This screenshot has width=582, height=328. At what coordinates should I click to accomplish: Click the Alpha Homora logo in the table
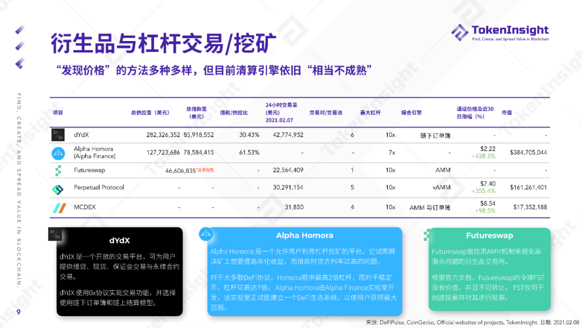pos(58,153)
